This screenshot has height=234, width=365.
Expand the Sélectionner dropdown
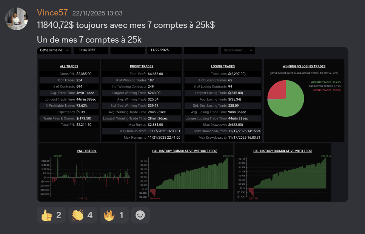click(x=238, y=50)
